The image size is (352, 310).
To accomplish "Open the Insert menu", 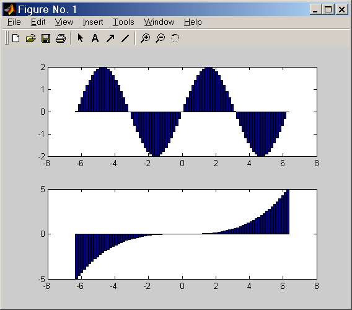I will click(x=93, y=22).
